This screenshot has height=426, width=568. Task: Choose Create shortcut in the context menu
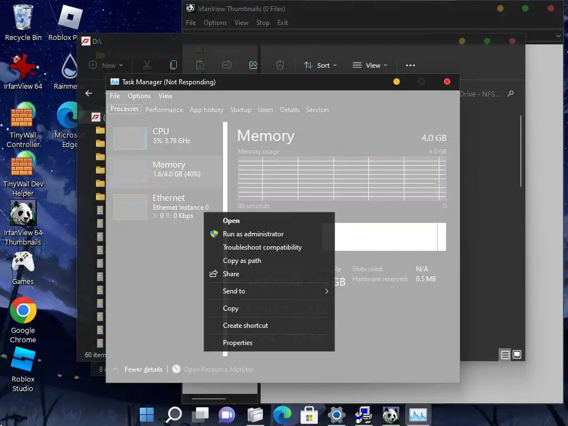pos(269,326)
